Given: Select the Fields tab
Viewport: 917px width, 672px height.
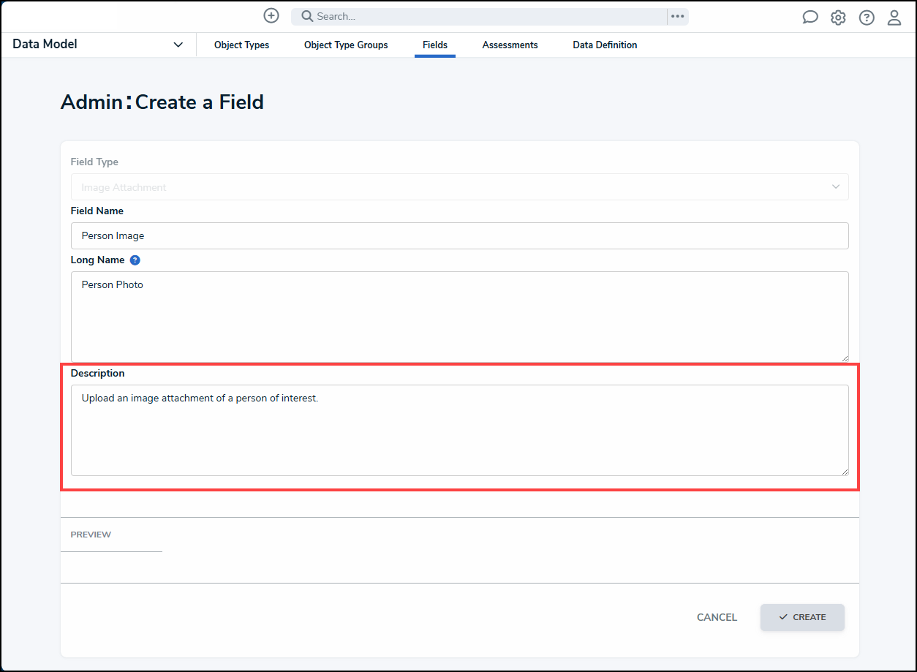Looking at the screenshot, I should (x=435, y=45).
